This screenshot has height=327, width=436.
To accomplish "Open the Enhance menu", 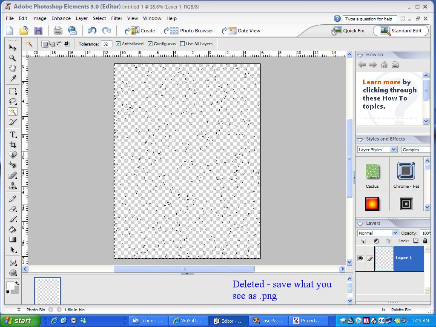I will 61,18.
